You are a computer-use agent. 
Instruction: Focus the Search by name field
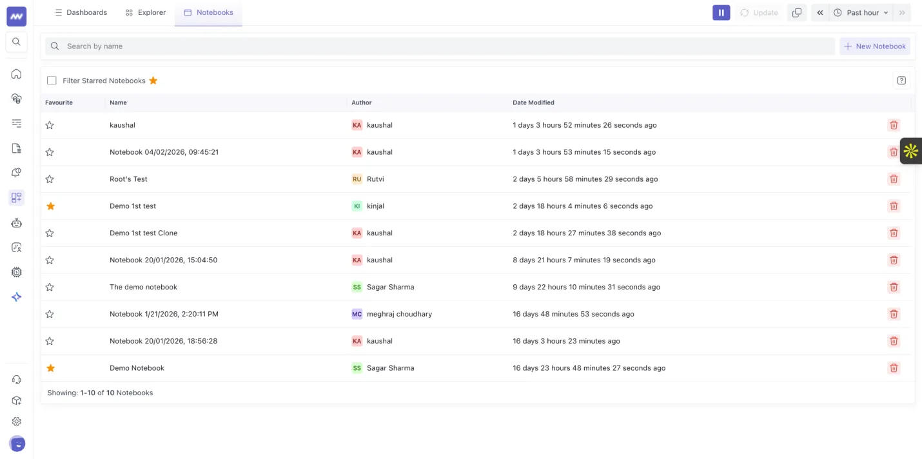coord(440,46)
